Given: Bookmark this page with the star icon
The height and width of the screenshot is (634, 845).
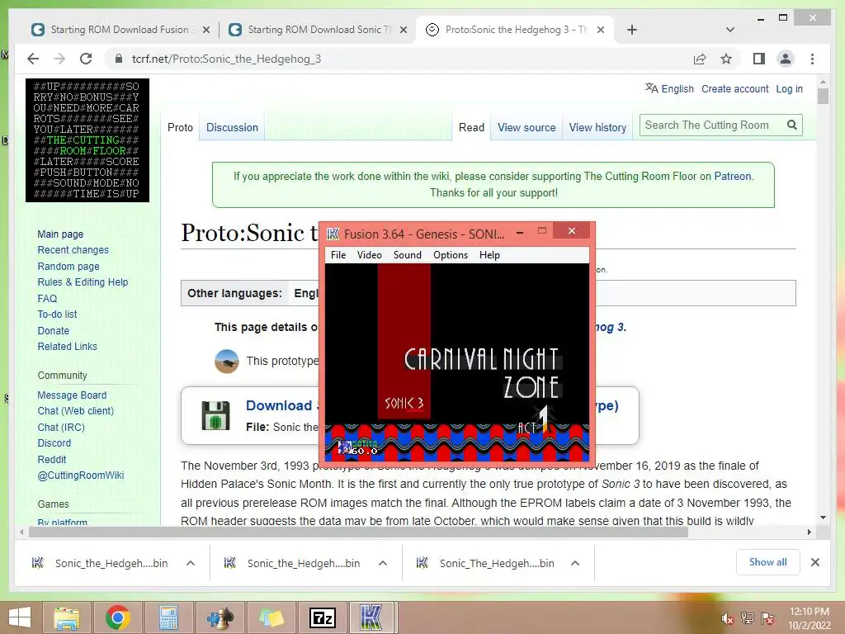Looking at the screenshot, I should (x=726, y=59).
